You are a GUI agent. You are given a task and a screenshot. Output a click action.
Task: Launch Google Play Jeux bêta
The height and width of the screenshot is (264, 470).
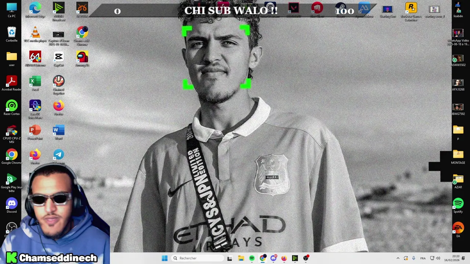(x=12, y=183)
